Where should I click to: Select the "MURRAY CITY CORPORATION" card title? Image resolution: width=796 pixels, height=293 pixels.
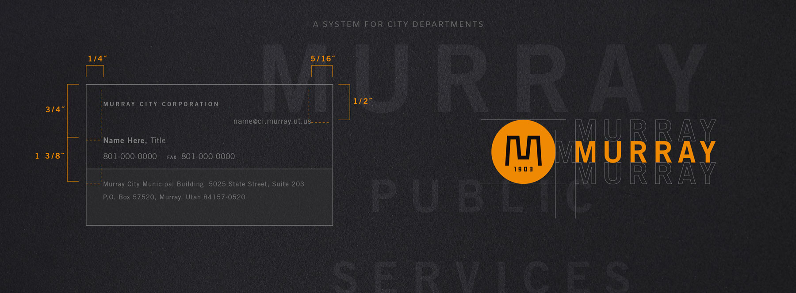(161, 104)
